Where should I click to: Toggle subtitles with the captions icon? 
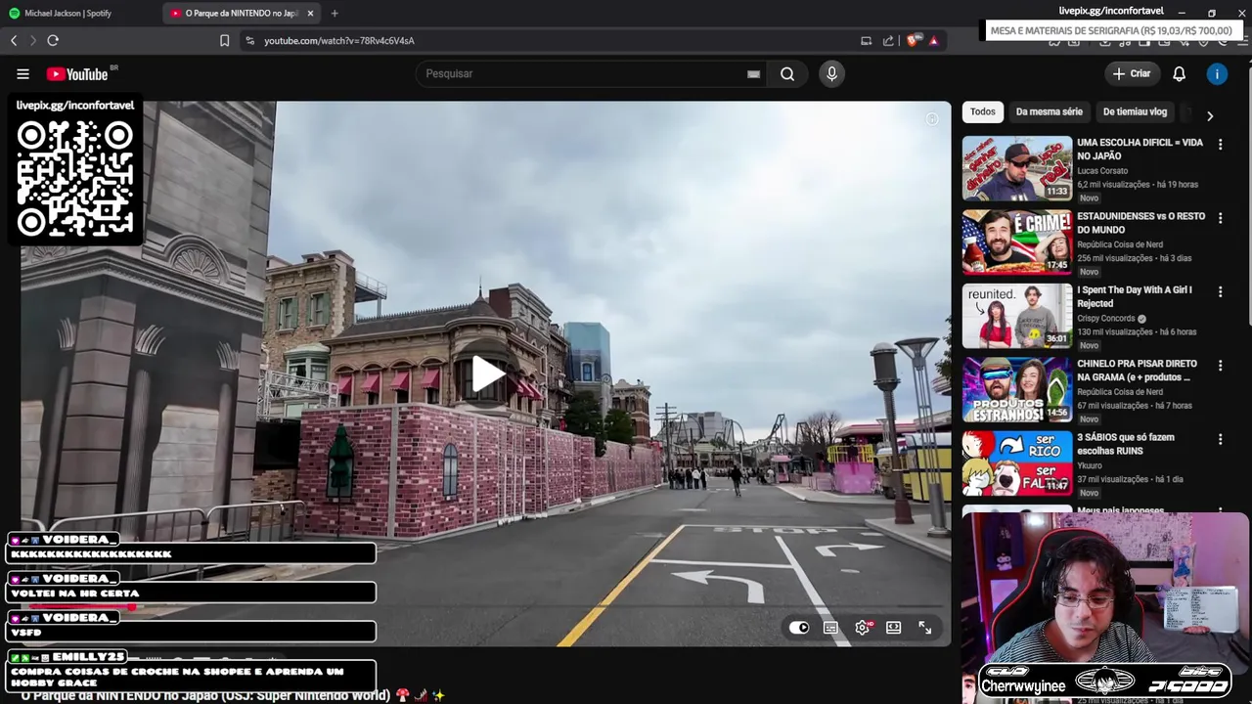pos(830,628)
